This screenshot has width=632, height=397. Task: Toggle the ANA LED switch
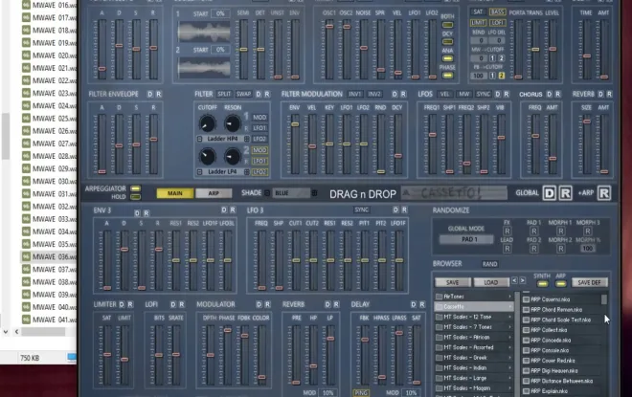[447, 58]
